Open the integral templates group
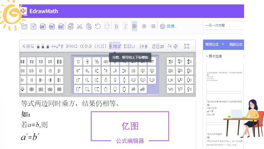 coord(144,46)
